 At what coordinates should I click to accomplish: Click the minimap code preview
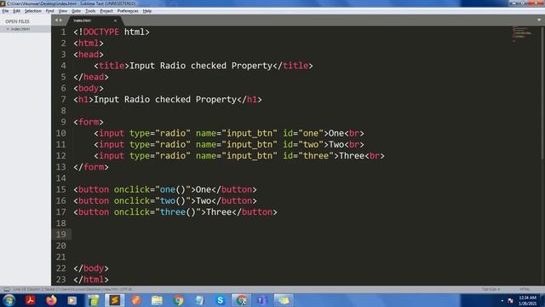coord(522,34)
